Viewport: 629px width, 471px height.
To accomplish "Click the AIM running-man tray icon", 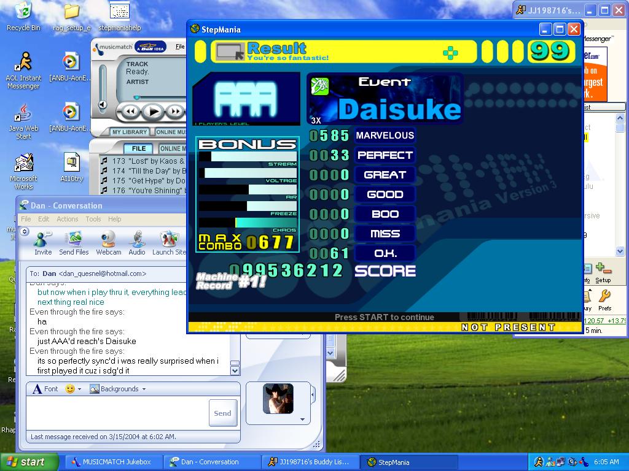I will click(x=539, y=462).
